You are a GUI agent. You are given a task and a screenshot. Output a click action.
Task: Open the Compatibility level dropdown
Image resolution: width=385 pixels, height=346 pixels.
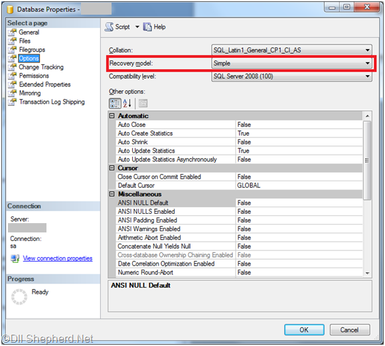(291, 76)
